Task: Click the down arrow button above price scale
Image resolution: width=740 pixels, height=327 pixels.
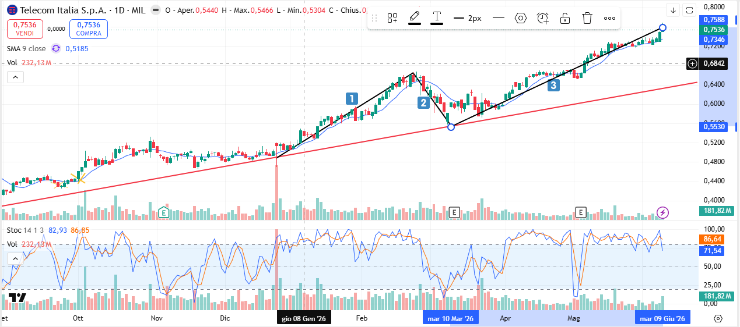Action: (x=674, y=10)
